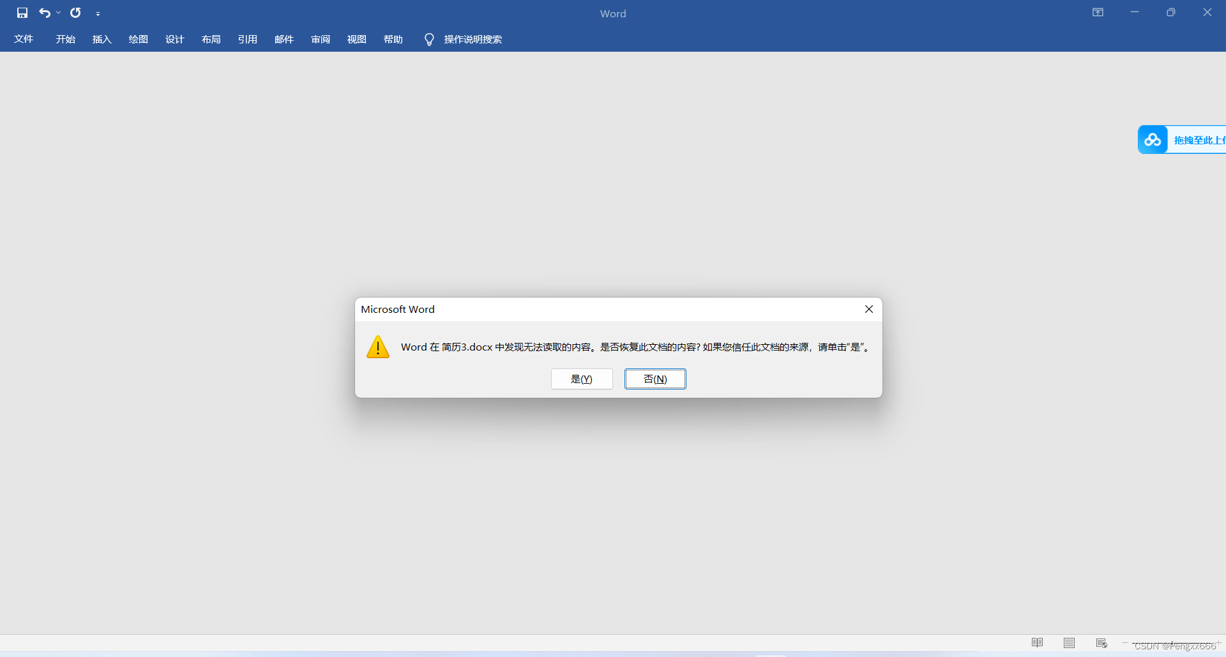The width and height of the screenshot is (1226, 657).
Task: Switch to the 引用 tab
Action: click(248, 39)
